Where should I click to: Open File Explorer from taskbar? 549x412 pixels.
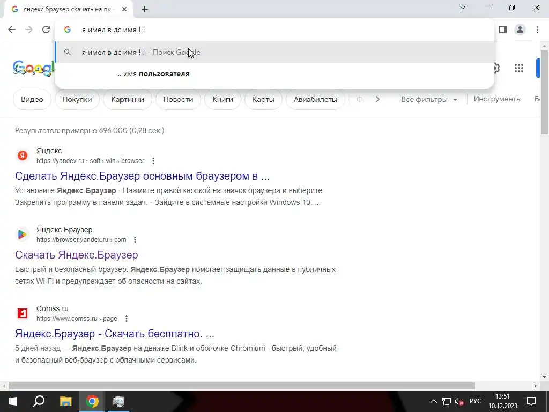(65, 401)
